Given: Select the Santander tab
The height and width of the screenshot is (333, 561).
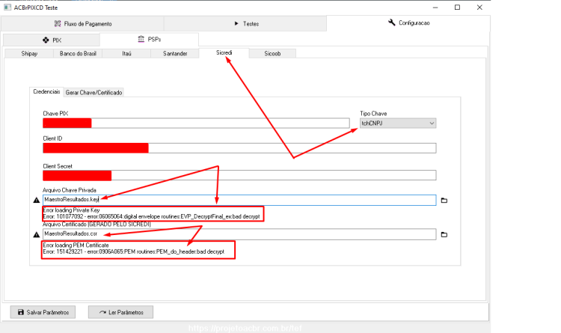Looking at the screenshot, I should coord(175,53).
